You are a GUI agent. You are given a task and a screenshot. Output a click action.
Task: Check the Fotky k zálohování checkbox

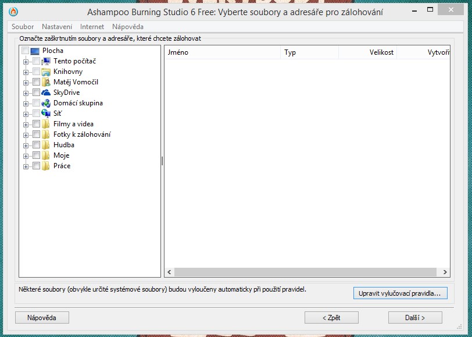(36, 134)
